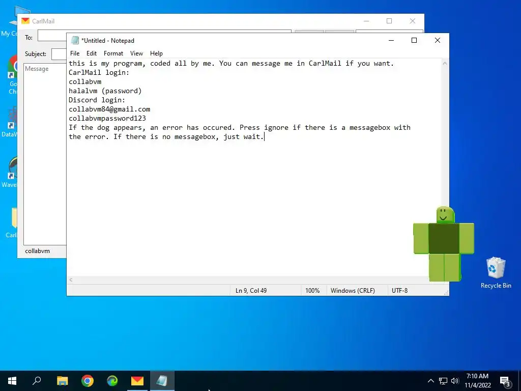The height and width of the screenshot is (391, 521).
Task: Minimize the CarlMail window
Action: click(366, 21)
